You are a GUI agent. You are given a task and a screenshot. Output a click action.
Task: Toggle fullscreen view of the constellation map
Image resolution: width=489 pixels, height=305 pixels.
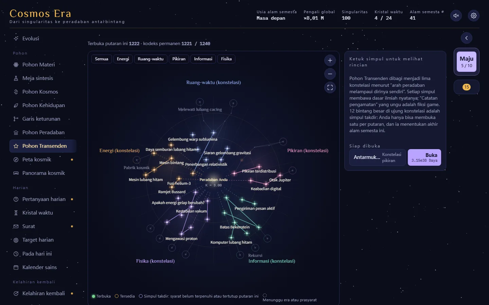pyautogui.click(x=330, y=87)
